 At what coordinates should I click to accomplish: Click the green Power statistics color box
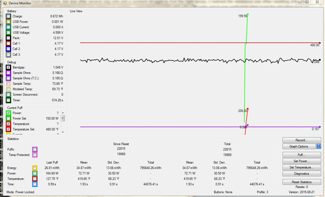pyautogui.click(x=35, y=173)
